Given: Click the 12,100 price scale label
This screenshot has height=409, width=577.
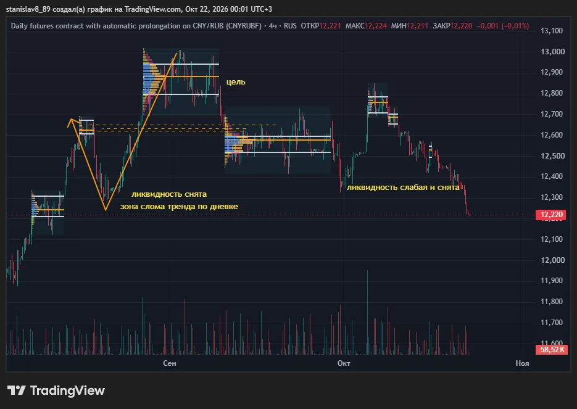Looking at the screenshot, I should click(x=552, y=239).
